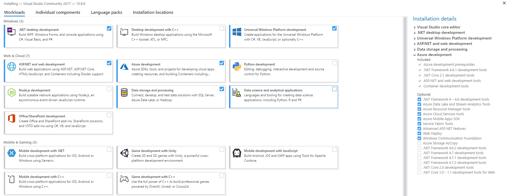The image size is (507, 196).
Task: Click the Unity game development icon
Action: (x=124, y=153)
